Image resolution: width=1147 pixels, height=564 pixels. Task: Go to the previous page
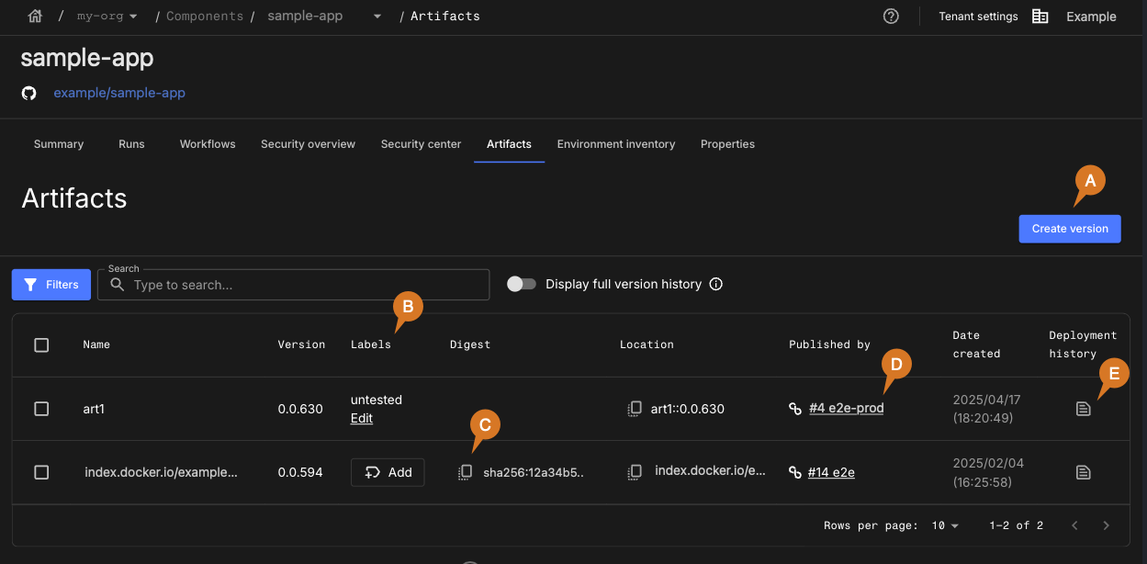pyautogui.click(x=1075, y=525)
